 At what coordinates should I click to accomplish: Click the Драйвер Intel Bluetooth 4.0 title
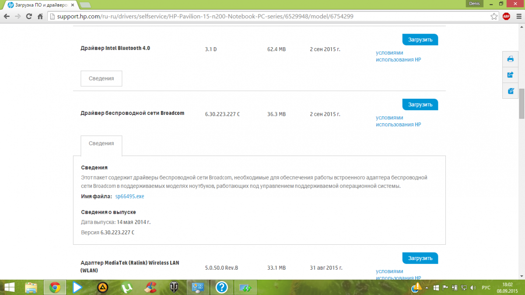click(x=115, y=48)
